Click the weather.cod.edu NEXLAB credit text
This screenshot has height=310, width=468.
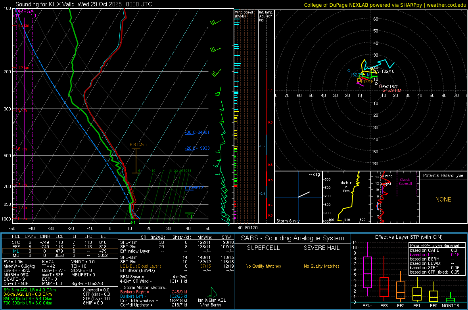click(x=385, y=5)
